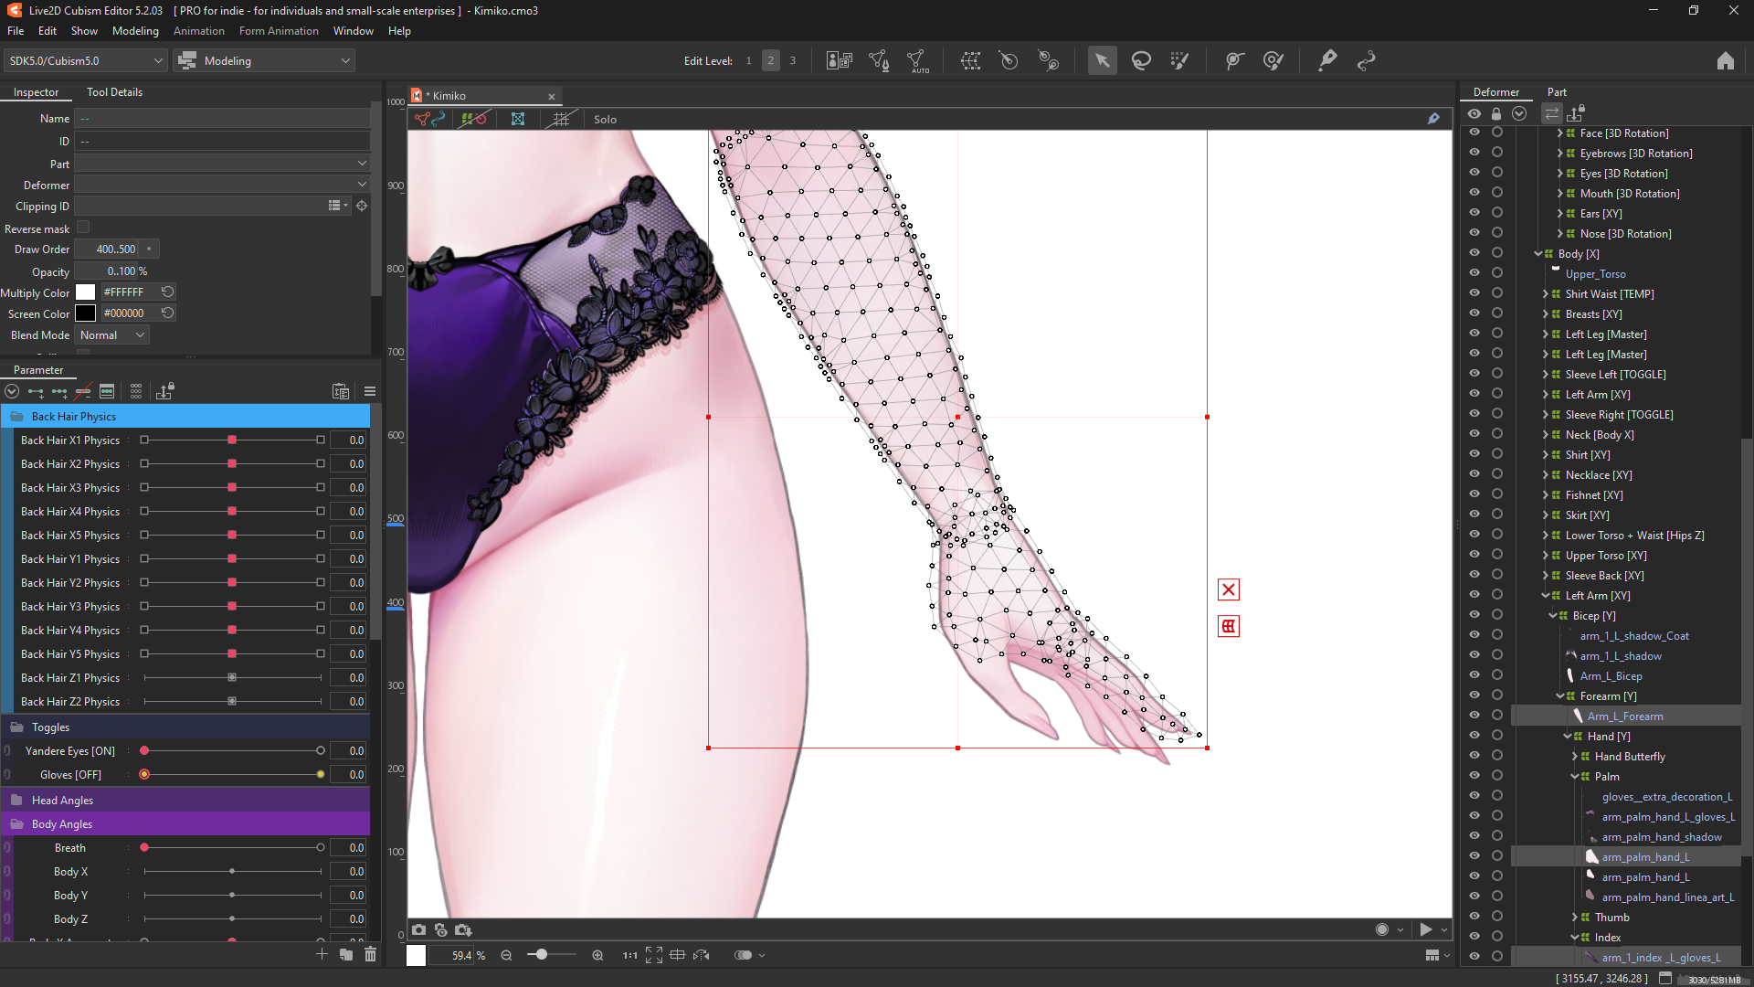1754x987 pixels.
Task: Open the Modeling menu
Action: [135, 30]
